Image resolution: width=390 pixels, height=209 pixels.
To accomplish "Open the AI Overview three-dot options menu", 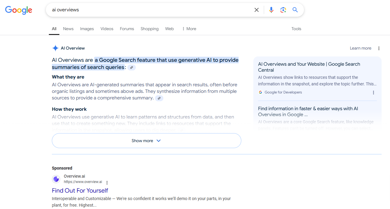I will 379,48.
